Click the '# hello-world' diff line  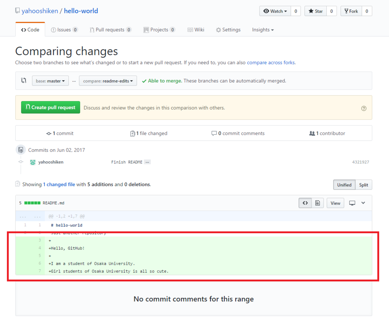click(x=66, y=225)
